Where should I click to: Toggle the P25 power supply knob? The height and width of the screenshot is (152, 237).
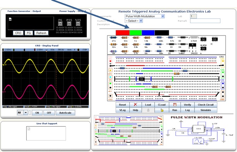pyautogui.click(x=69, y=24)
